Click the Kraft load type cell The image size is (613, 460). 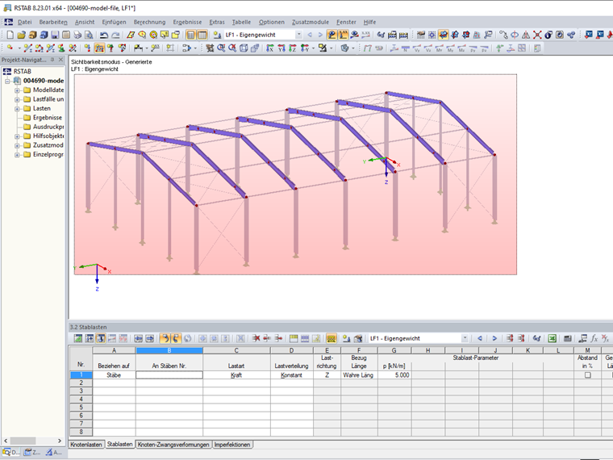tap(236, 374)
